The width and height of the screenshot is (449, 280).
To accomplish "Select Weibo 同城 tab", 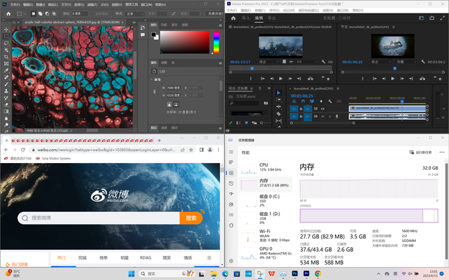I will point(82,258).
